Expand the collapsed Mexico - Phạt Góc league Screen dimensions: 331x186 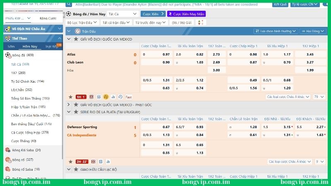[70, 105]
